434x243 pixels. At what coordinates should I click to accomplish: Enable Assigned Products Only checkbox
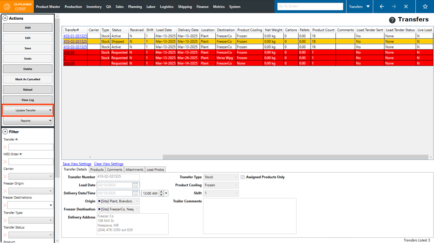243,177
